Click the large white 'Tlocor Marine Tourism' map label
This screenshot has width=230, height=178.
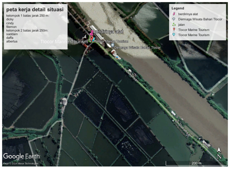point(64,42)
